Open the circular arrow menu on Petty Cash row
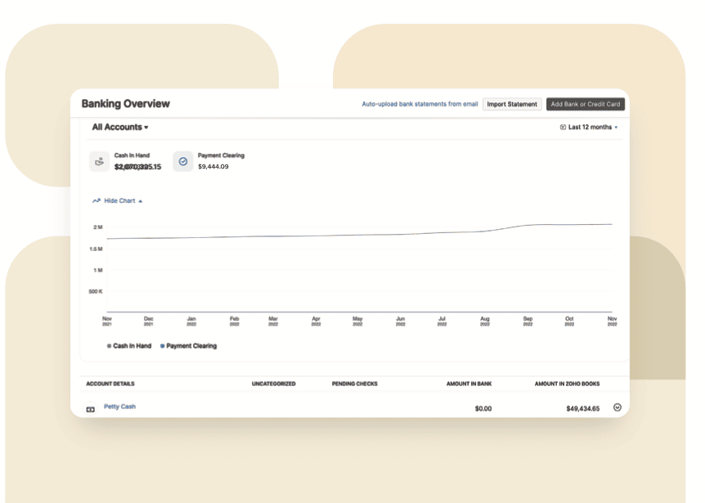This screenshot has width=705, height=503. point(617,407)
